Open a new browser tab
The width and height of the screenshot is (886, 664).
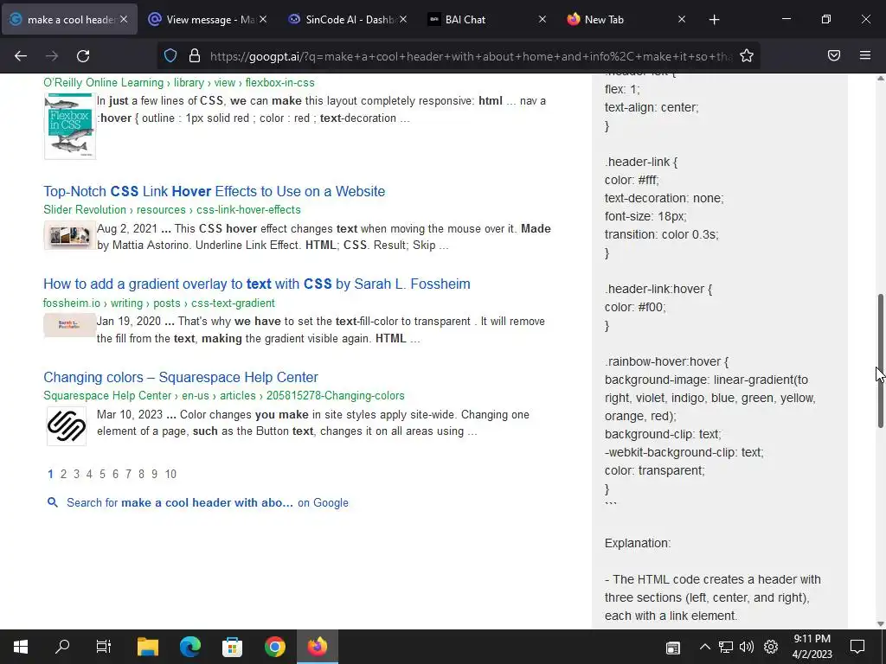(x=714, y=20)
